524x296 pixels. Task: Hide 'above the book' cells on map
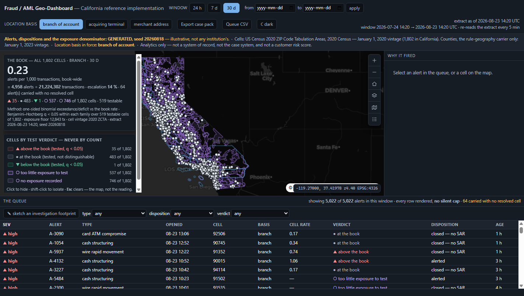[69, 149]
